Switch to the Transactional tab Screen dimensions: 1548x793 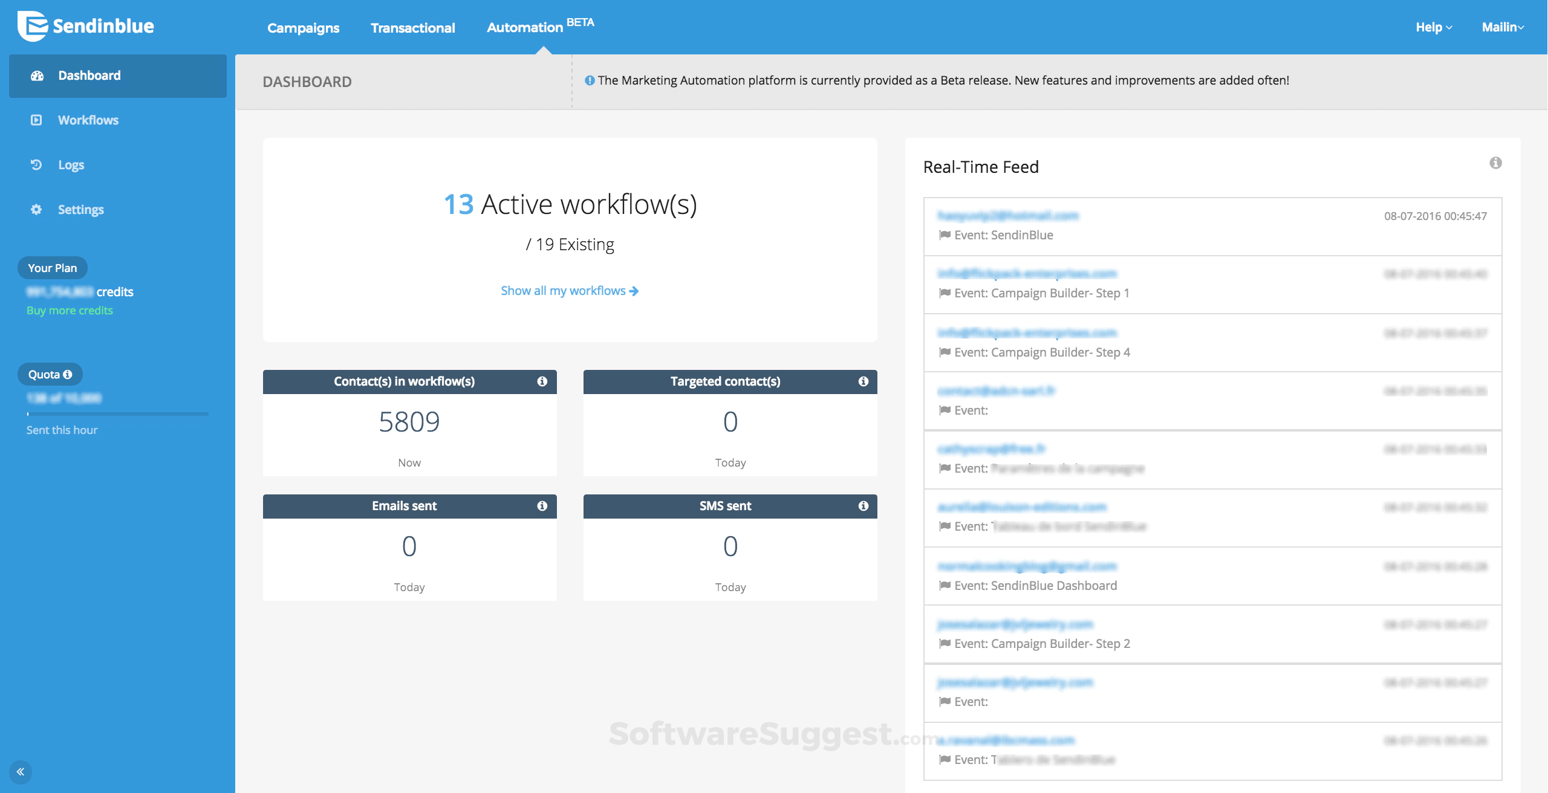coord(412,28)
